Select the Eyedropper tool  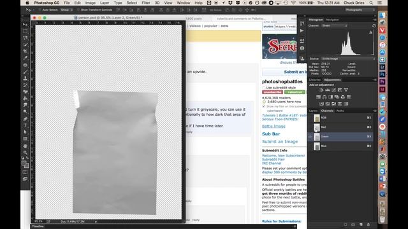point(25,58)
